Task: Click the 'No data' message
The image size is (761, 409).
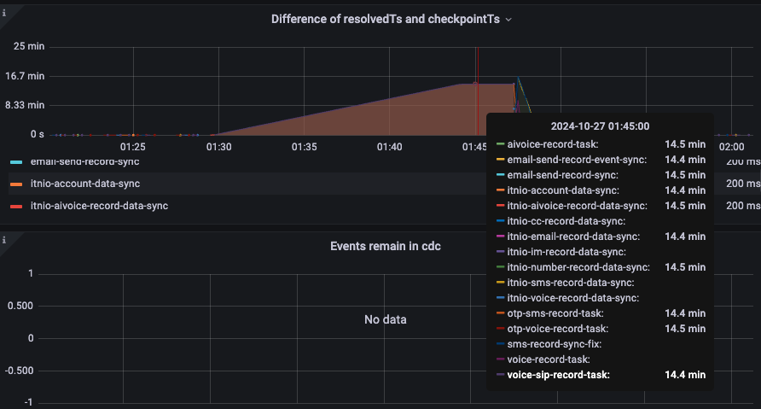Action: click(385, 319)
